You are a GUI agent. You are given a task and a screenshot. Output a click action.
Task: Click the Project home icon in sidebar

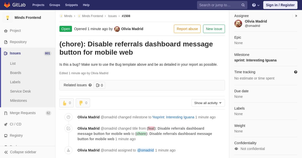click(x=6, y=31)
